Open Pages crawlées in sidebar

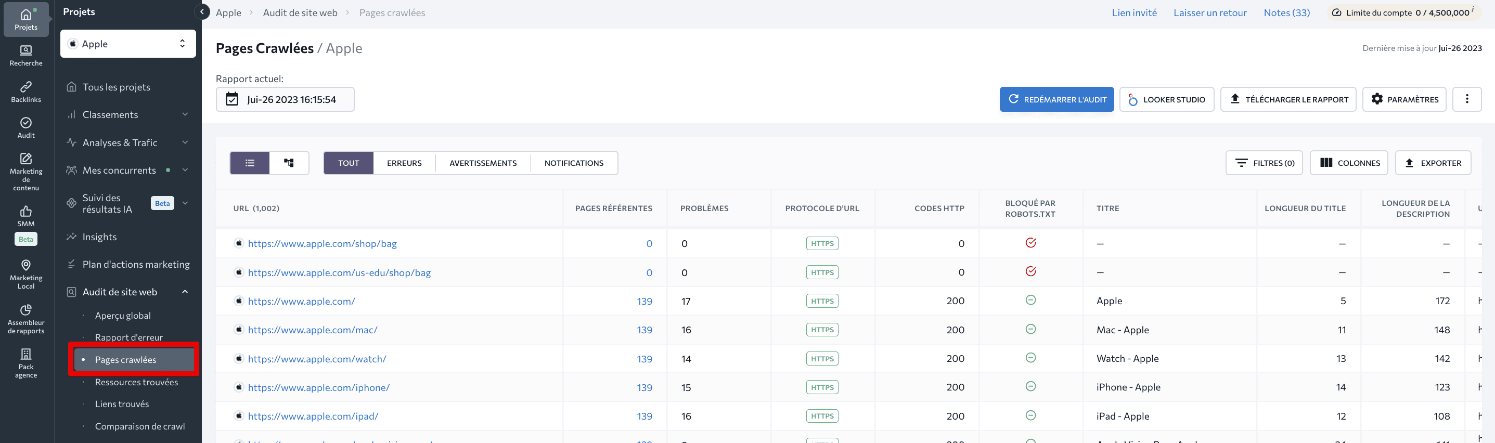(x=134, y=359)
